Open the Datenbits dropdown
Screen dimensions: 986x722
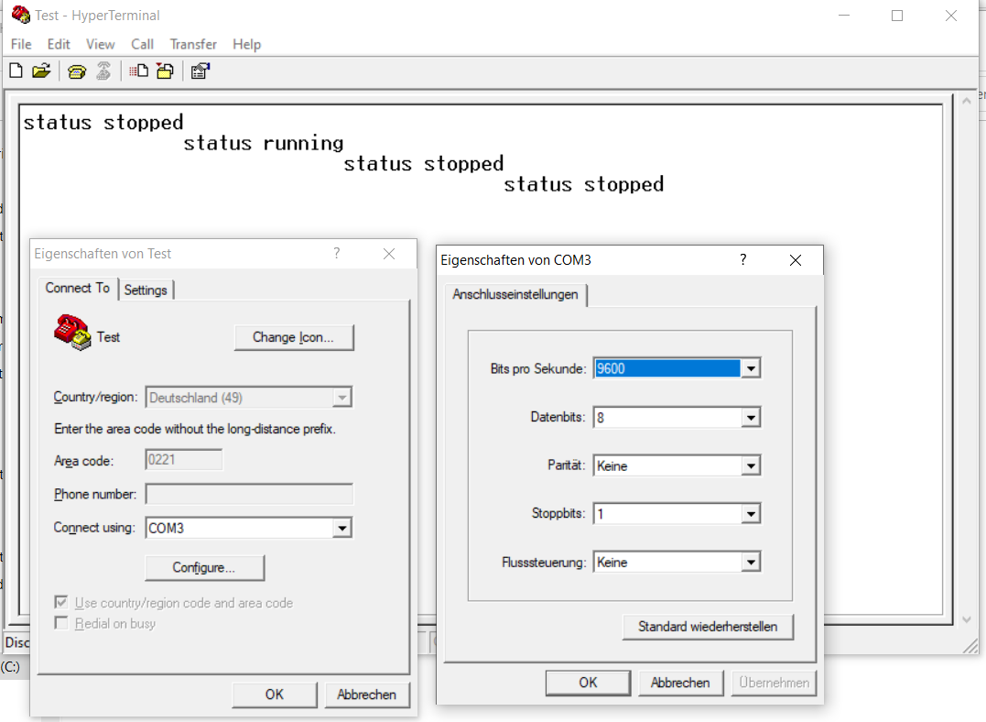[x=751, y=417]
